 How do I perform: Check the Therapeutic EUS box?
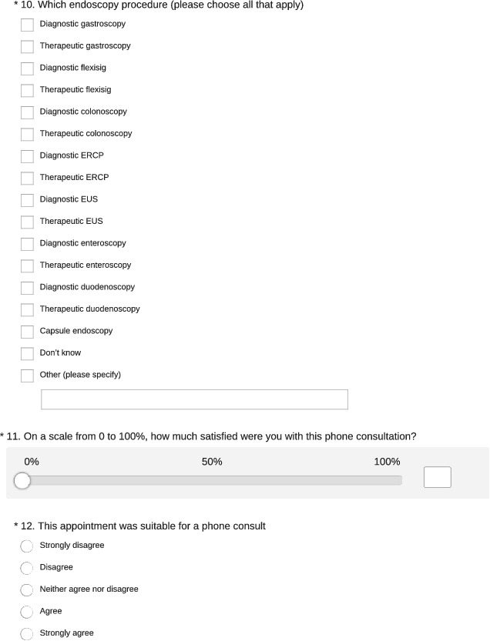pos(27,222)
